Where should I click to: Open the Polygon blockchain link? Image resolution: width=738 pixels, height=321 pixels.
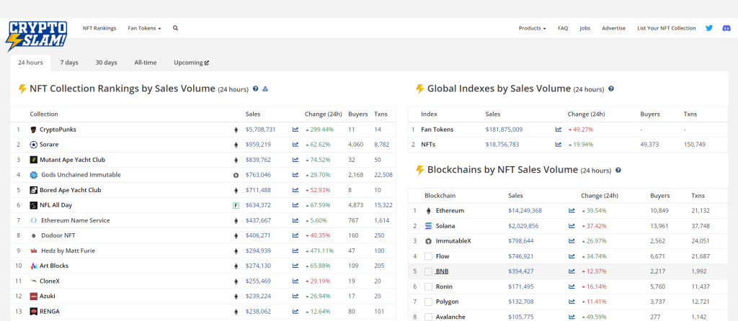(447, 302)
